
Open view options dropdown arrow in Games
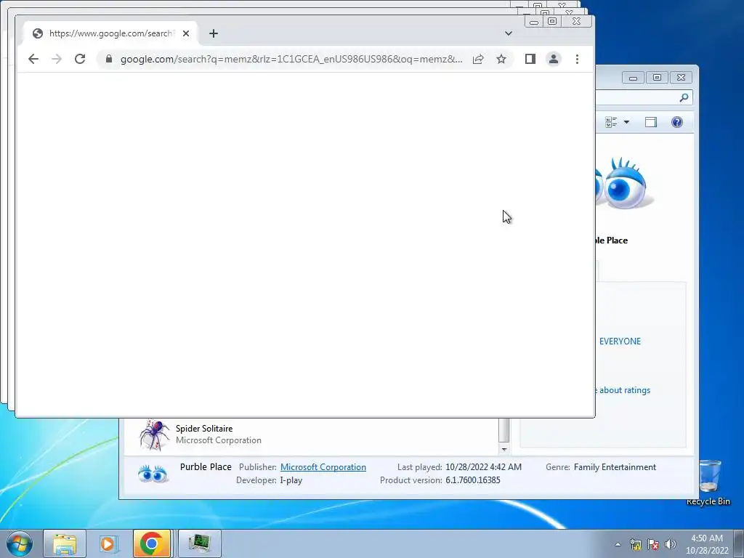click(626, 122)
